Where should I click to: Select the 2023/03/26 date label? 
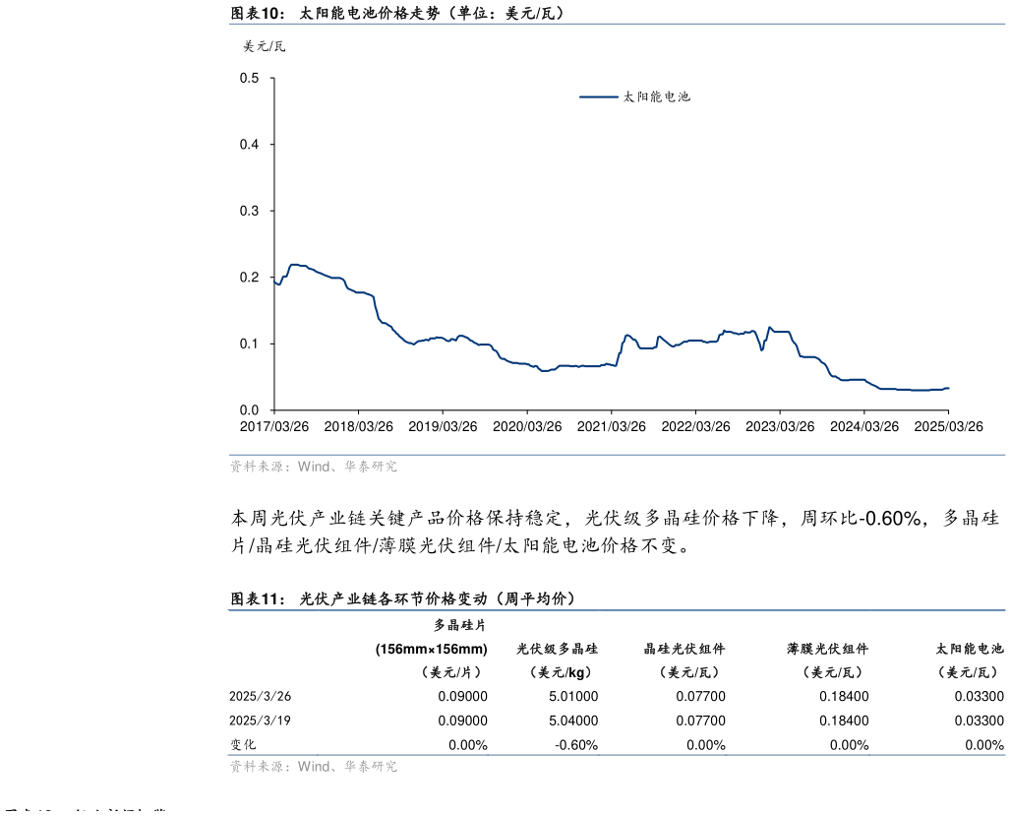pyautogui.click(x=780, y=426)
